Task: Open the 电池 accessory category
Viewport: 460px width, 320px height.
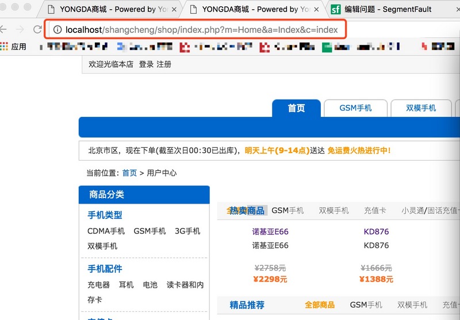Action: [150, 285]
